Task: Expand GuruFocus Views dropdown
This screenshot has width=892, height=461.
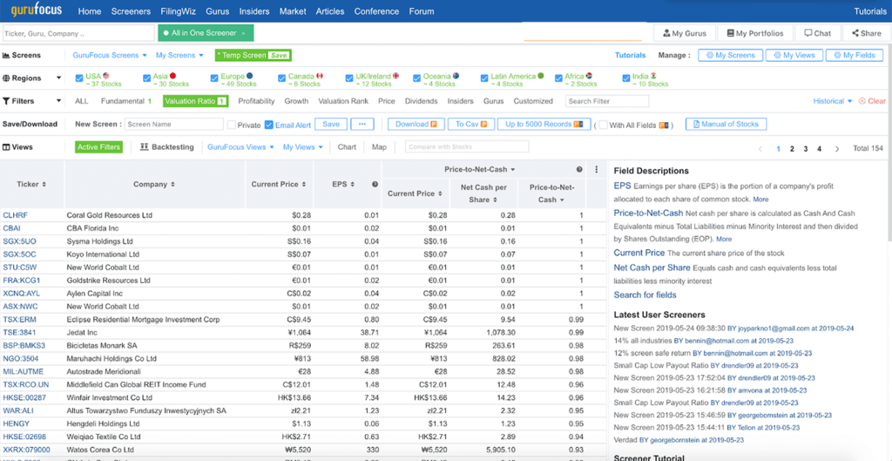Action: tap(240, 147)
